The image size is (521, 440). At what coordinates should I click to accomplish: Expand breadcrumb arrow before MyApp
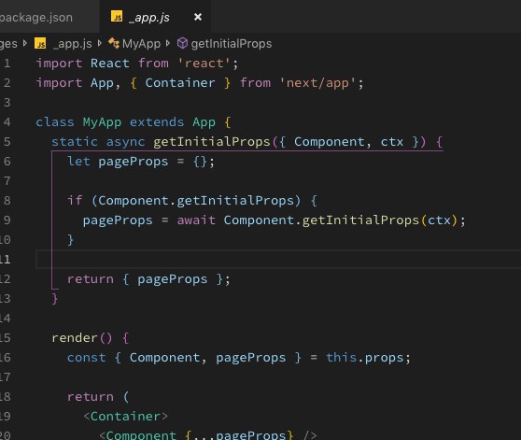[x=100, y=43]
